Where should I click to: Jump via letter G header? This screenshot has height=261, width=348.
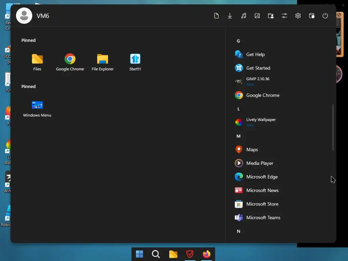coord(238,41)
